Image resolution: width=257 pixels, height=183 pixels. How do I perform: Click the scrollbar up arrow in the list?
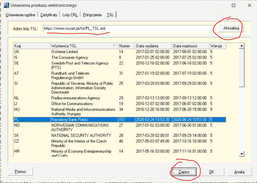tap(242, 46)
